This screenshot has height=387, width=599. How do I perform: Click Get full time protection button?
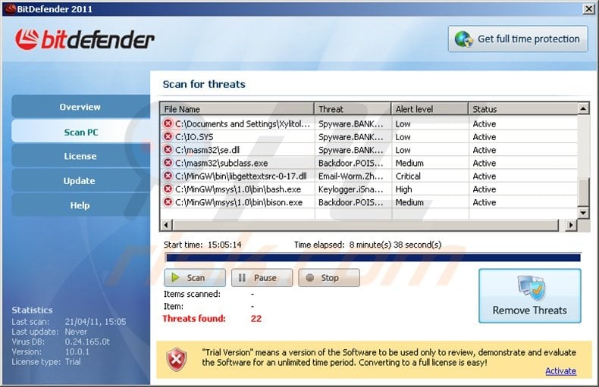(518, 39)
